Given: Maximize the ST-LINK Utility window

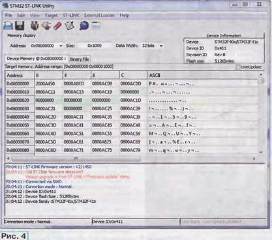Looking at the screenshot, I should [x=245, y=5].
